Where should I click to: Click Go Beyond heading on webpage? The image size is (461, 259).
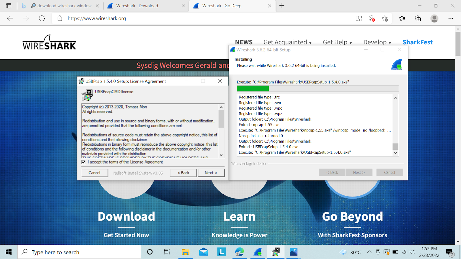[352, 216]
